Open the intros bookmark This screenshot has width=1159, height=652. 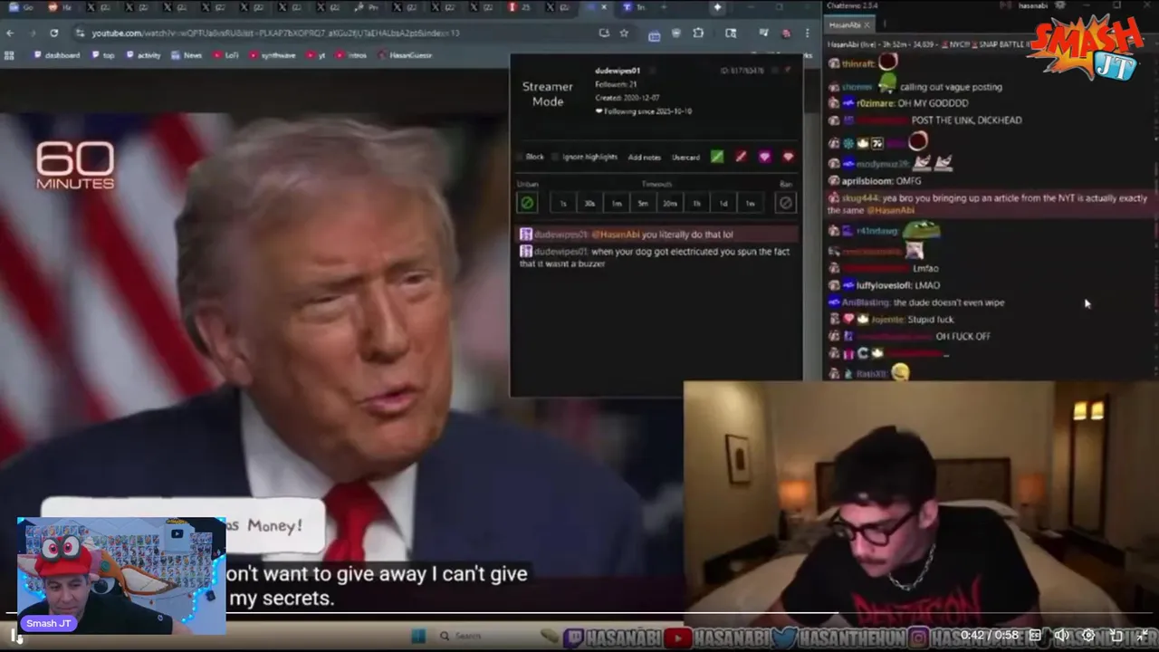tap(351, 55)
